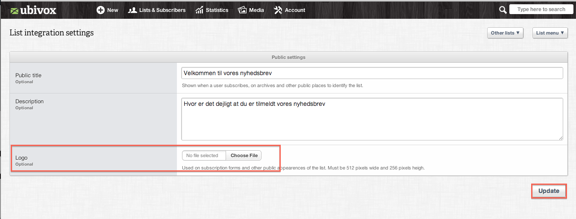Click the 'Description' label
This screenshot has height=219, width=576.
[x=29, y=101]
